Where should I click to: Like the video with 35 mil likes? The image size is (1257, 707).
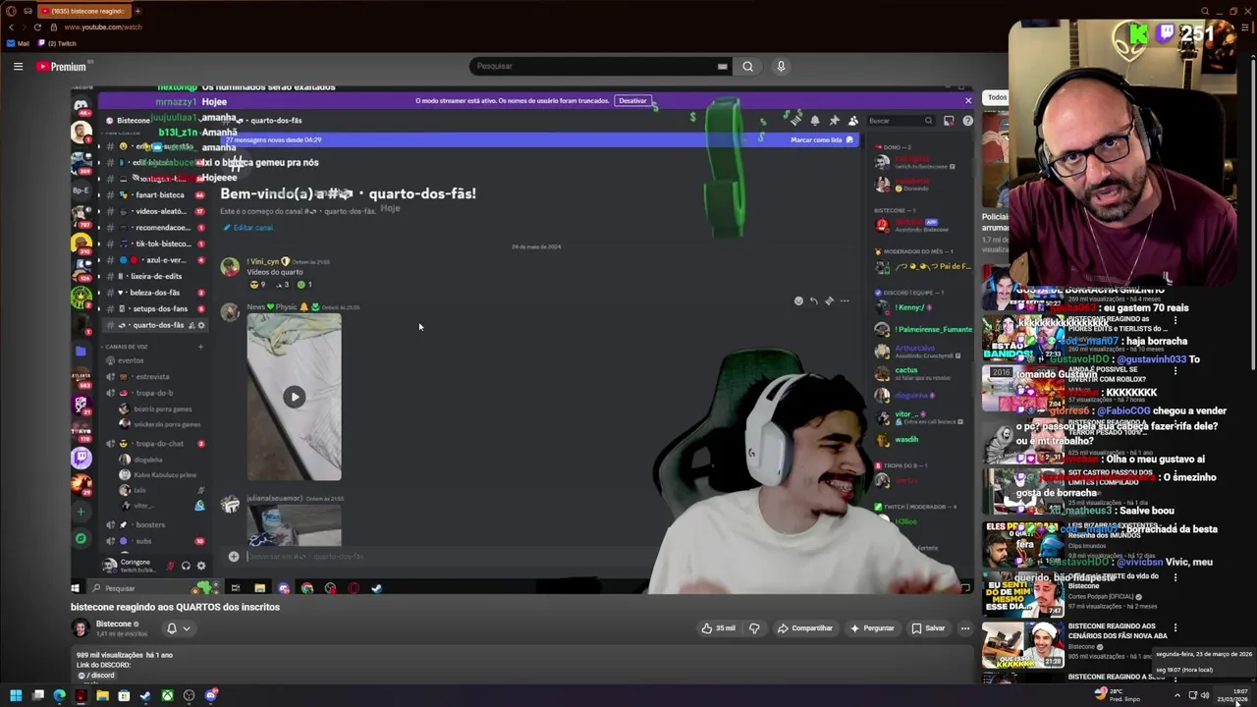pos(718,628)
